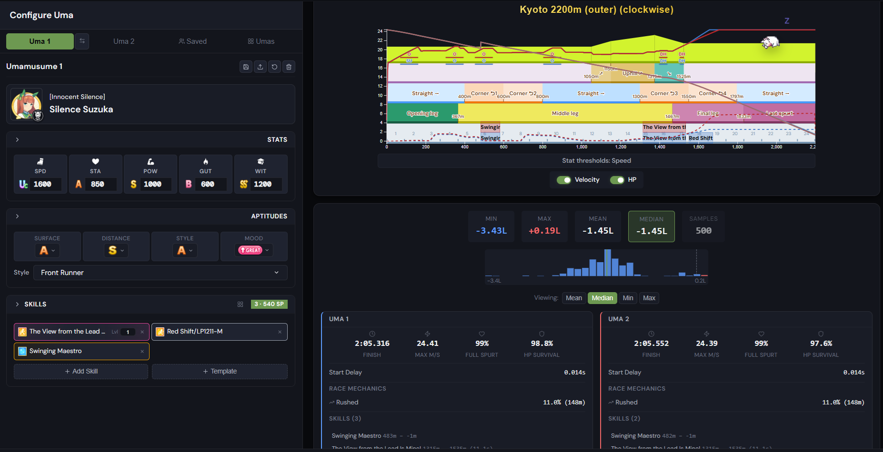Click the Add Skill button
The image size is (883, 452).
[81, 372]
